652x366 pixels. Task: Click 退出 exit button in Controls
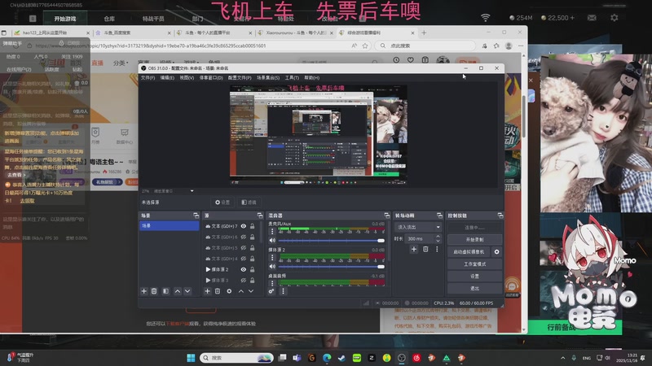pyautogui.click(x=475, y=288)
